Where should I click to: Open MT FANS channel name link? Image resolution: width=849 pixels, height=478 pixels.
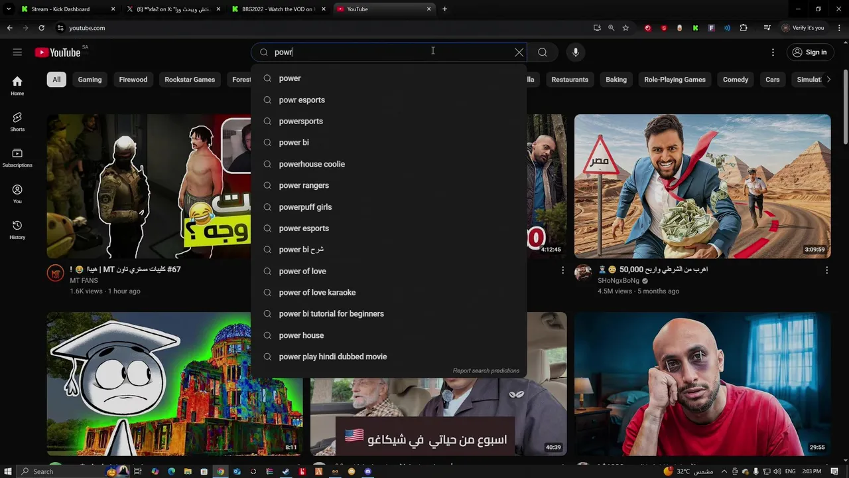tap(84, 281)
